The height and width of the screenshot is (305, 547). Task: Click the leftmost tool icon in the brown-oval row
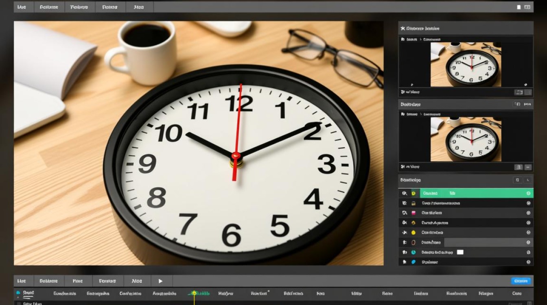tap(404, 242)
